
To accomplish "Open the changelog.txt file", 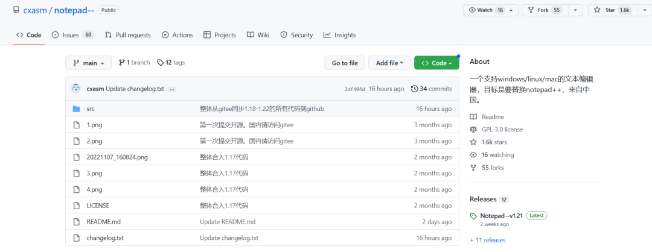I will [105, 238].
